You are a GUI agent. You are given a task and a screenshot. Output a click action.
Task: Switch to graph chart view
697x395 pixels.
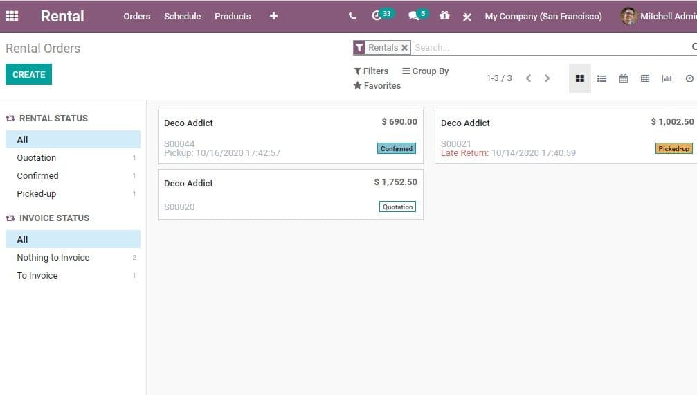click(667, 79)
